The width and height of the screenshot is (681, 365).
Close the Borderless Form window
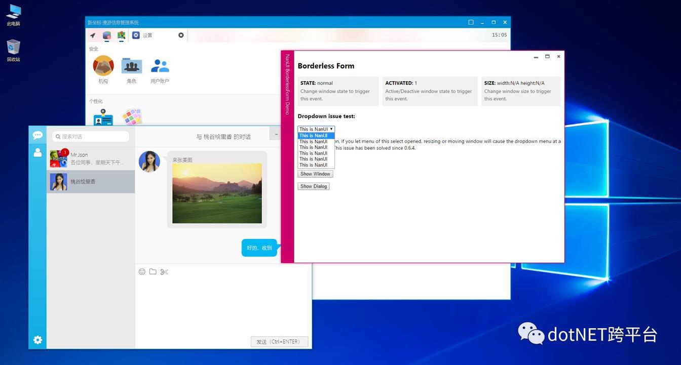(x=558, y=56)
